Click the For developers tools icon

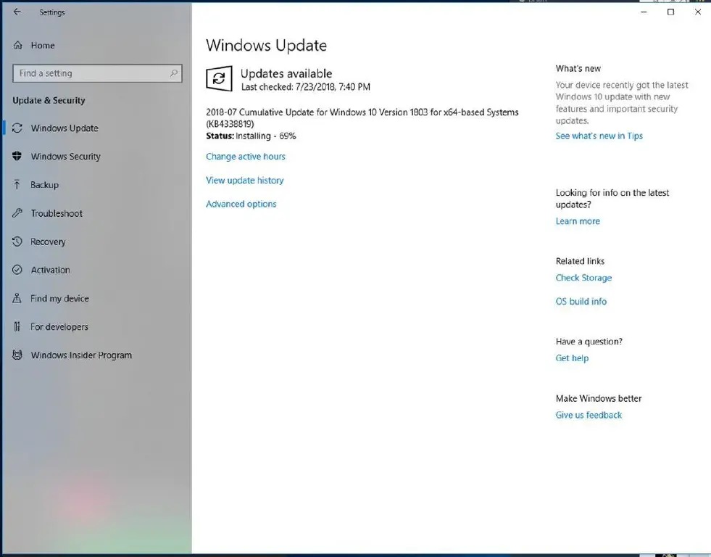pyautogui.click(x=17, y=326)
